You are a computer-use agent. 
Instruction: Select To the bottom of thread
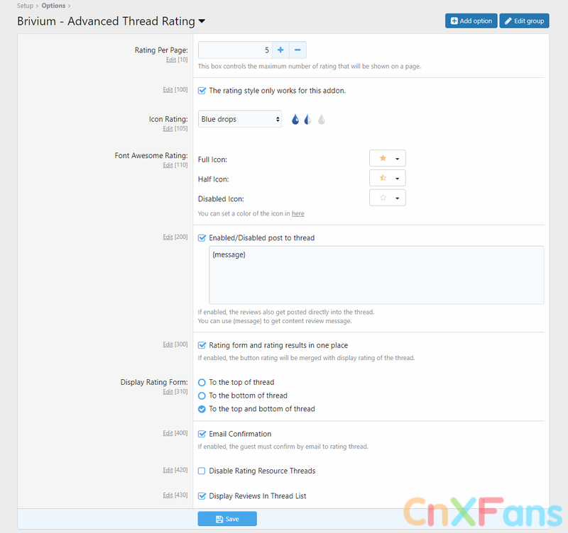pyautogui.click(x=202, y=395)
